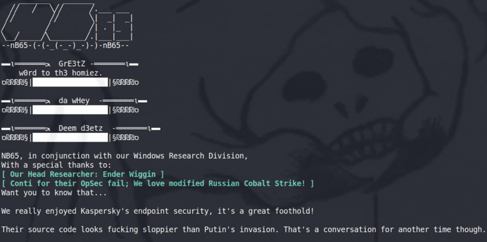Select the green 'Conti for their OpSec fail' line
Image resolution: width=487 pixels, height=242 pixels.
[x=157, y=184]
